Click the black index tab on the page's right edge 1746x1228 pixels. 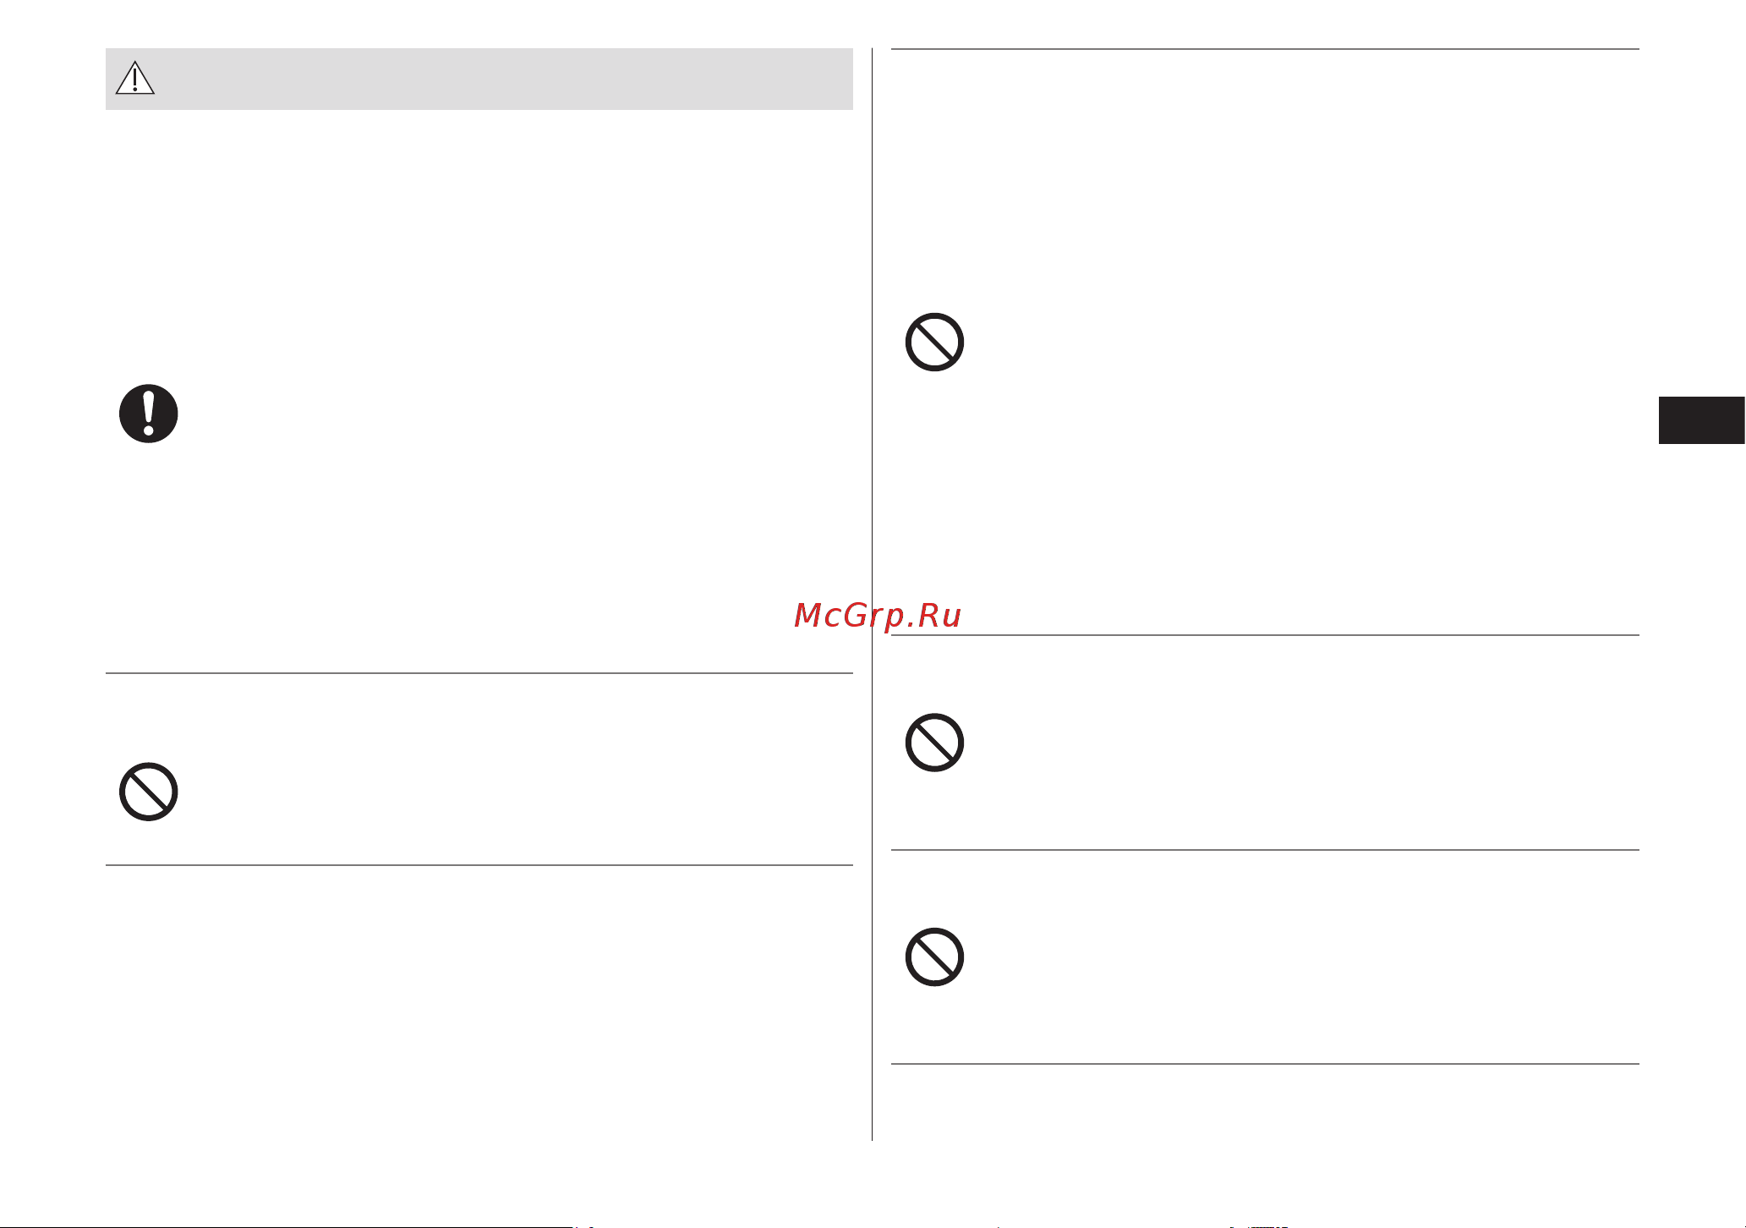(x=1702, y=420)
